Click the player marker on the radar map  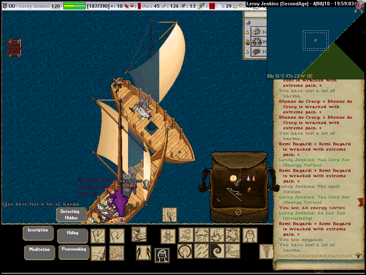click(316, 40)
